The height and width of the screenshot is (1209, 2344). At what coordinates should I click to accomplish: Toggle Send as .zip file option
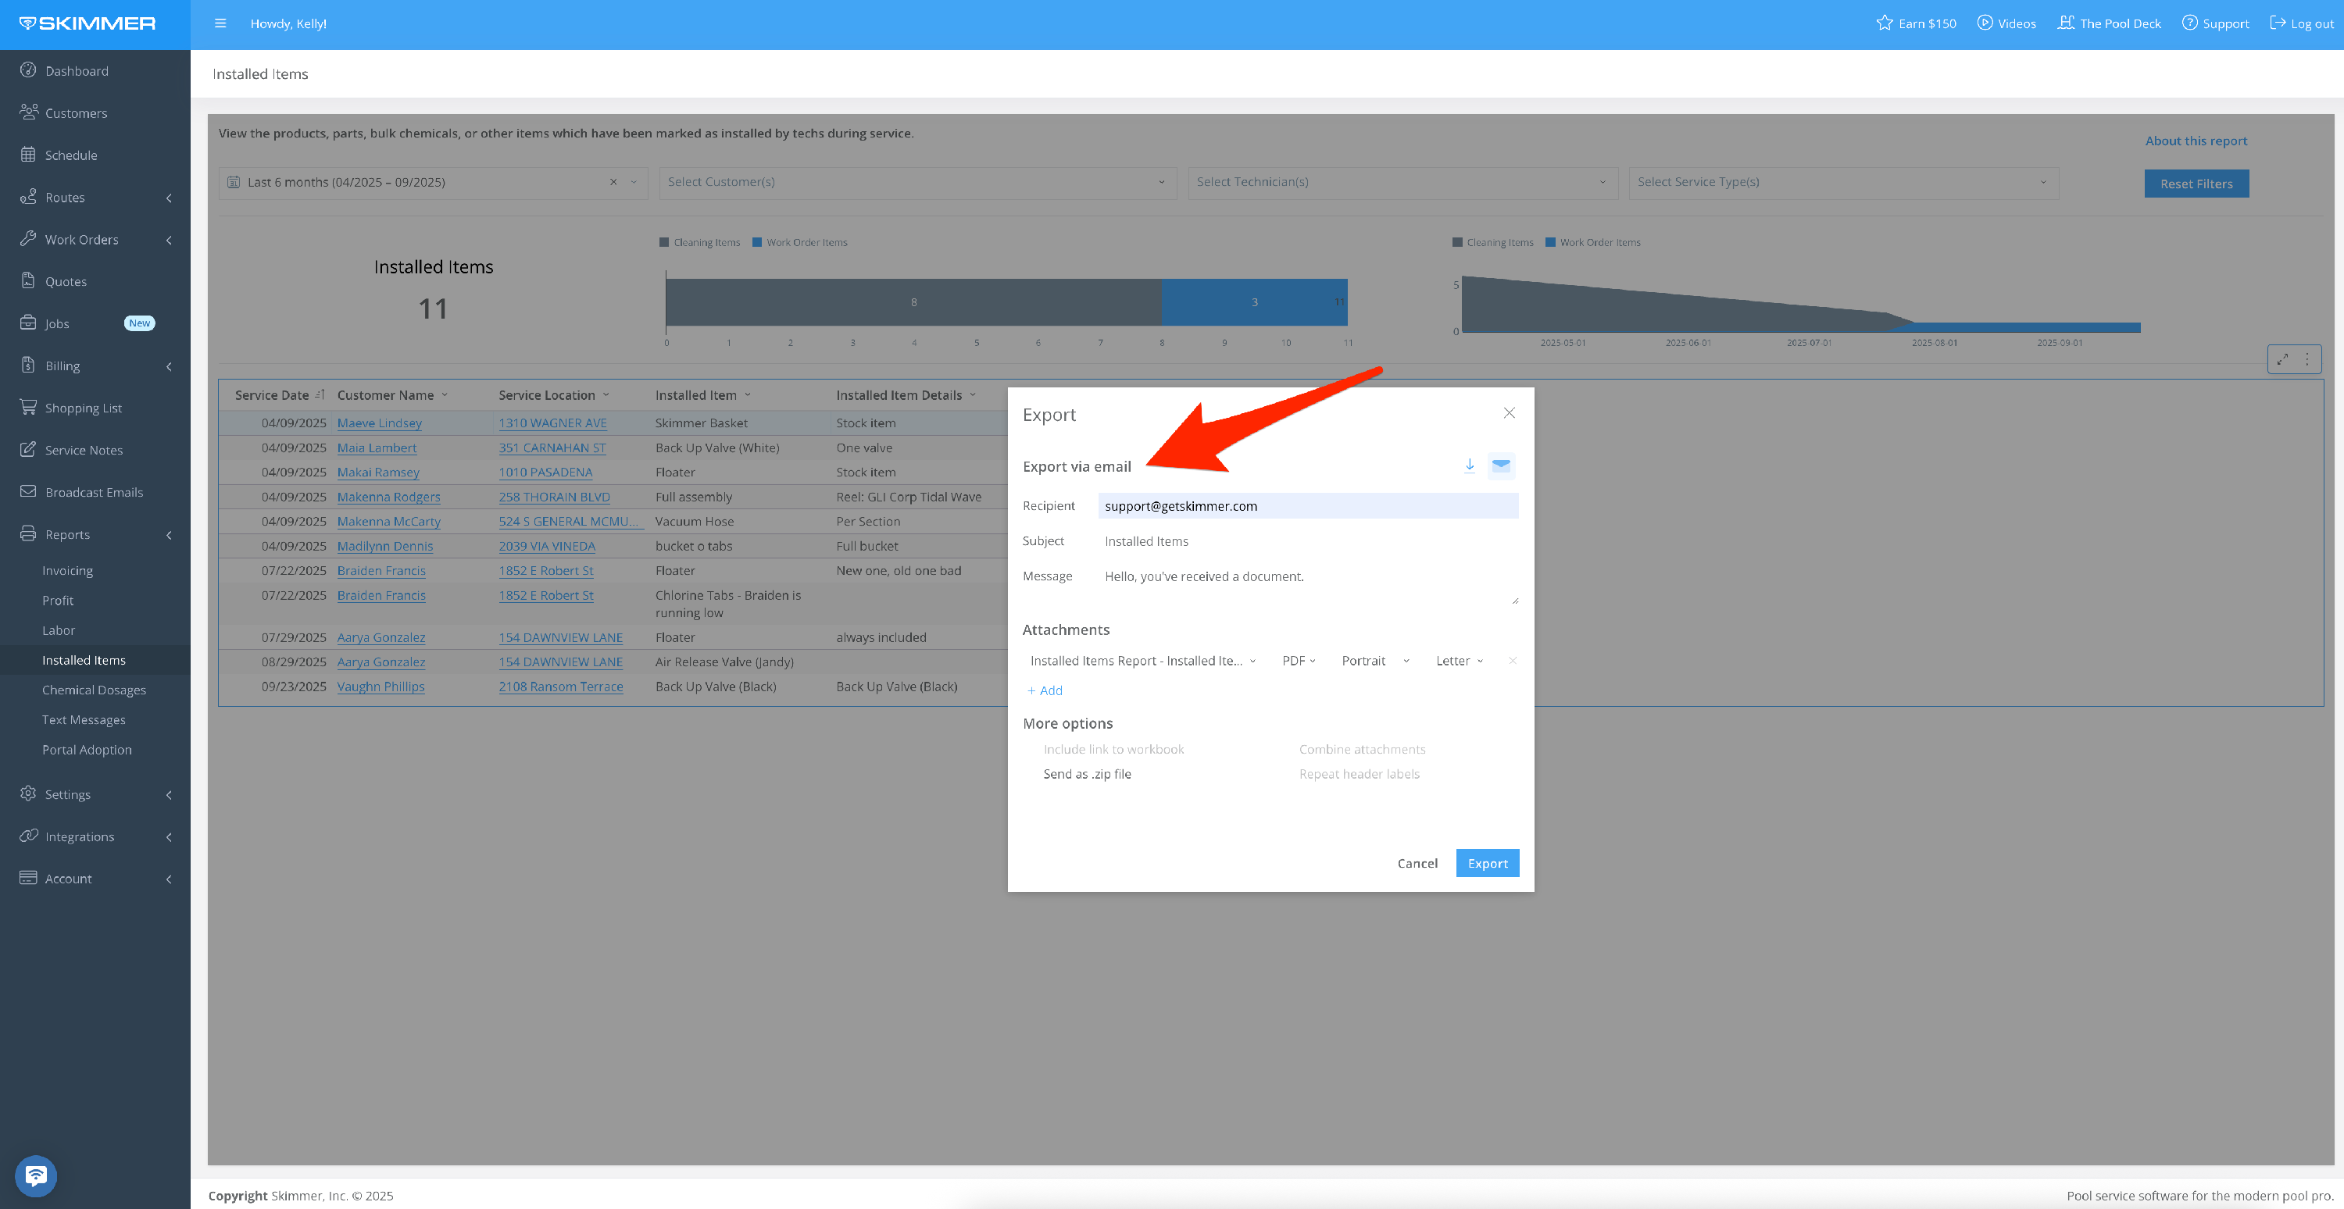point(1087,774)
